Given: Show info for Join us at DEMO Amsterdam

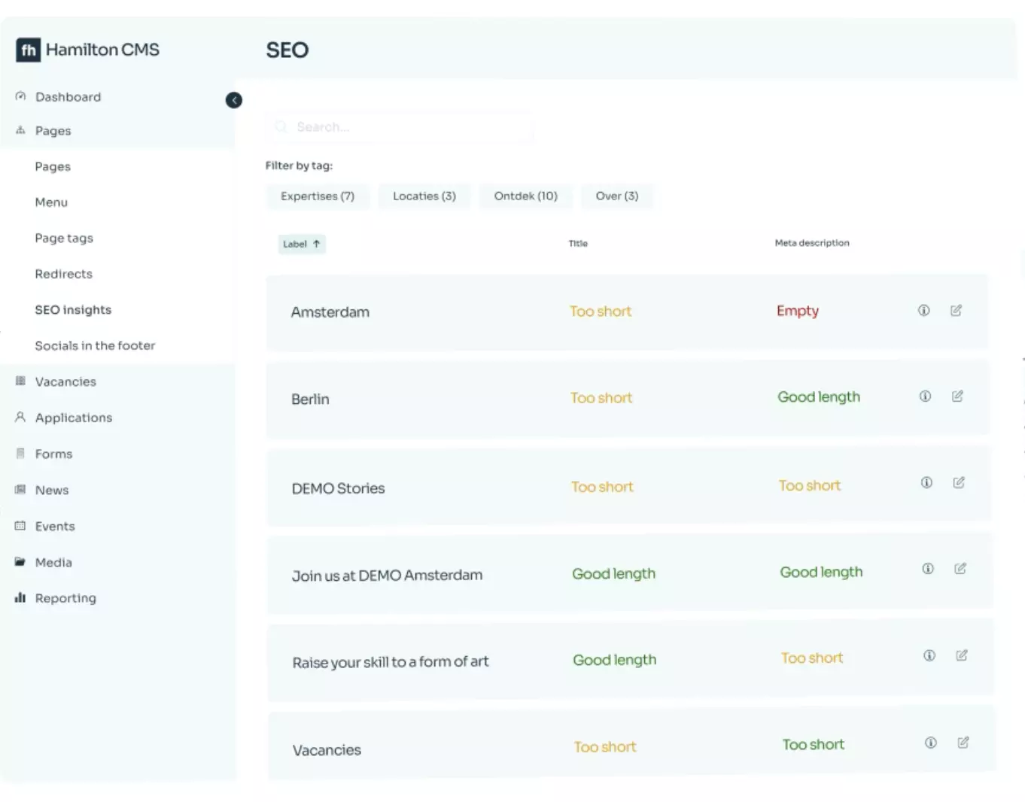Looking at the screenshot, I should pyautogui.click(x=928, y=569).
